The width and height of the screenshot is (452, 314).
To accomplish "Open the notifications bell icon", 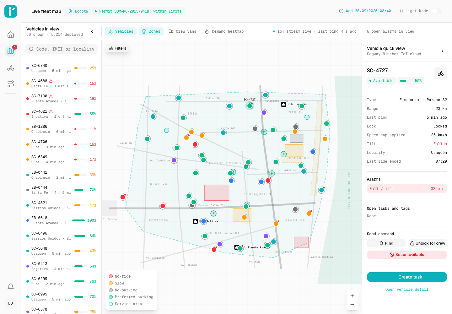I will coord(11,287).
